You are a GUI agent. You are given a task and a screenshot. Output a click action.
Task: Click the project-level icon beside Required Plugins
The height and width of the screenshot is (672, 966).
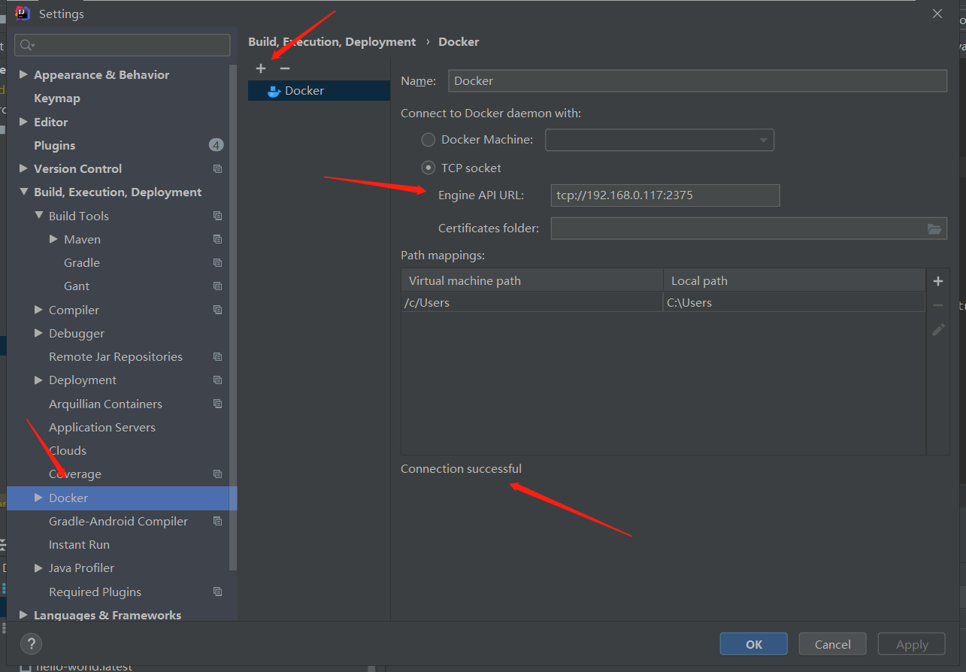tap(217, 592)
